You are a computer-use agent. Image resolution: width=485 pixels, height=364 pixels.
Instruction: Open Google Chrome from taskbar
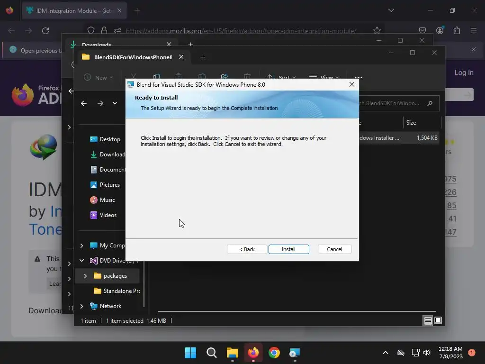[x=274, y=353]
